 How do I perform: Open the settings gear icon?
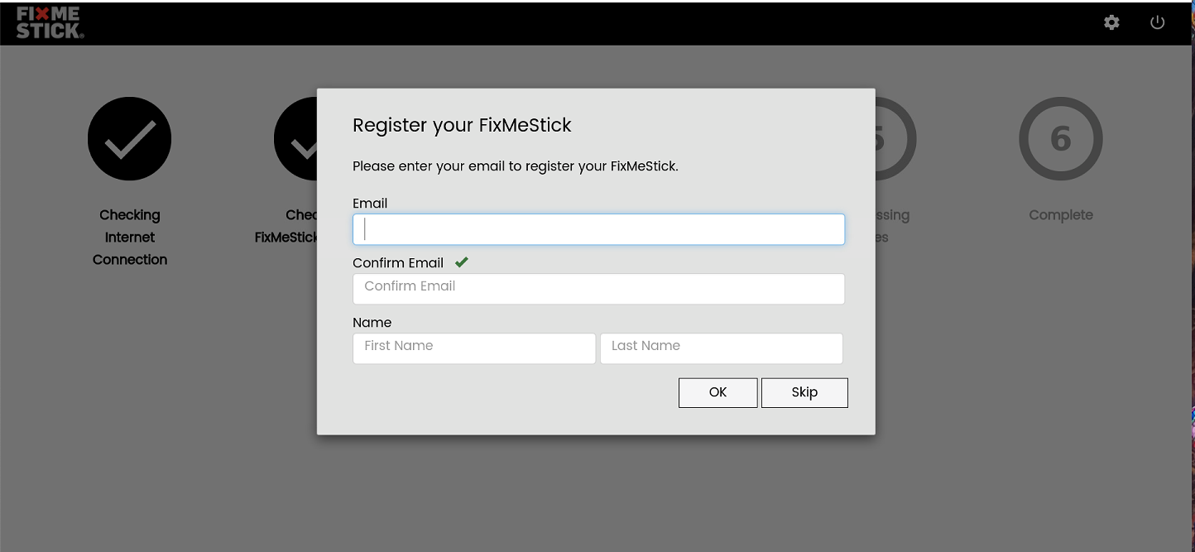point(1111,22)
